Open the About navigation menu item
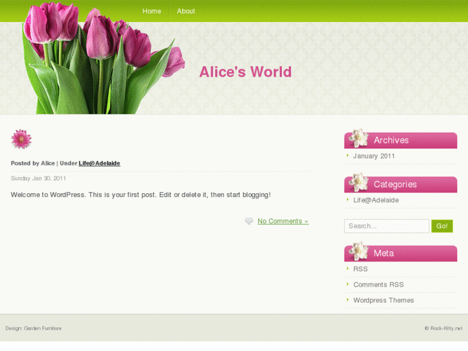Viewport: 468px width, 351px height. (185, 11)
